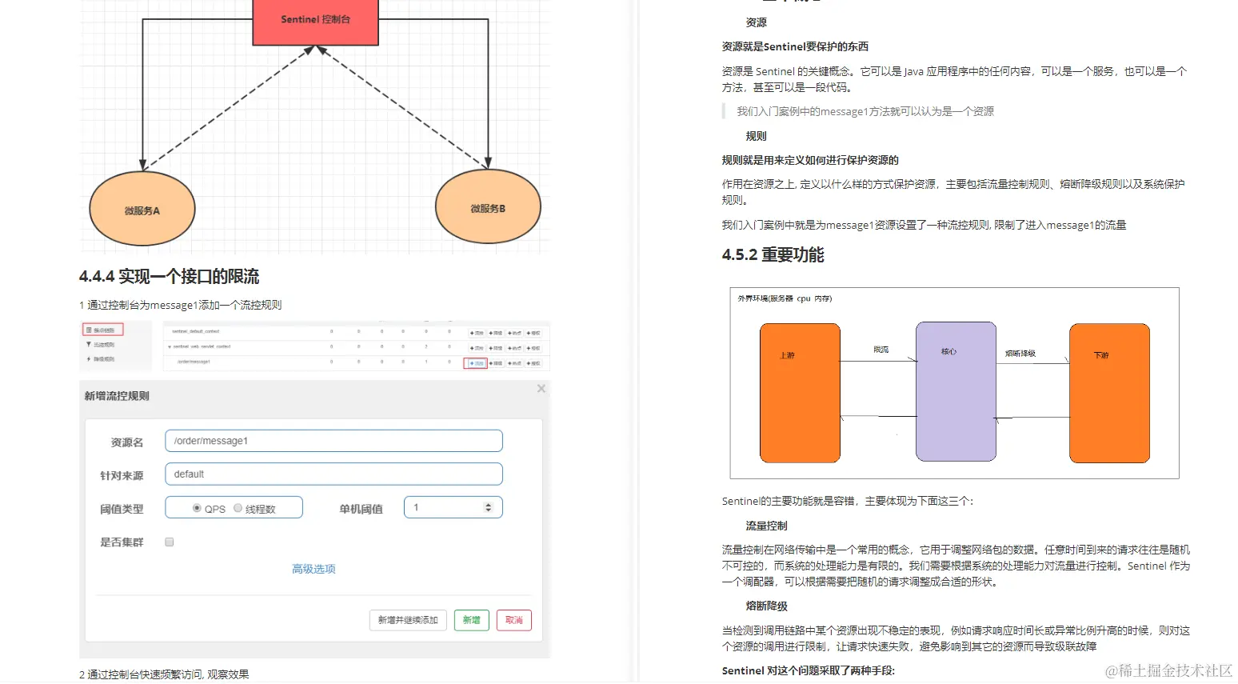The image size is (1238, 684).
Task: Select the QPS radio button
Action: 198,507
